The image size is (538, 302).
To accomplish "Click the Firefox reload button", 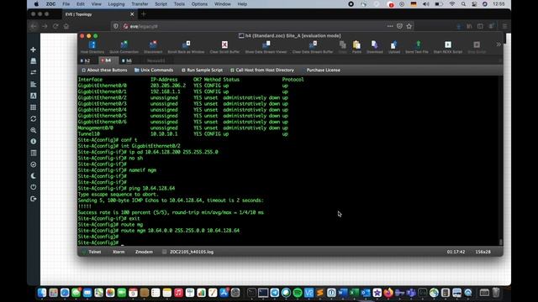I will point(55,26).
